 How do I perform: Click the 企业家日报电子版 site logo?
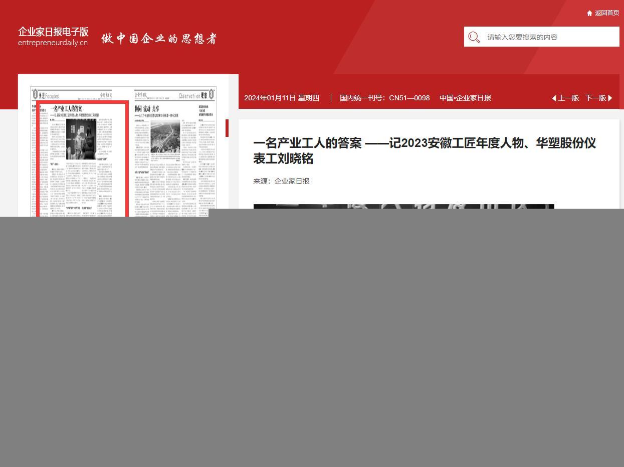pos(53,37)
